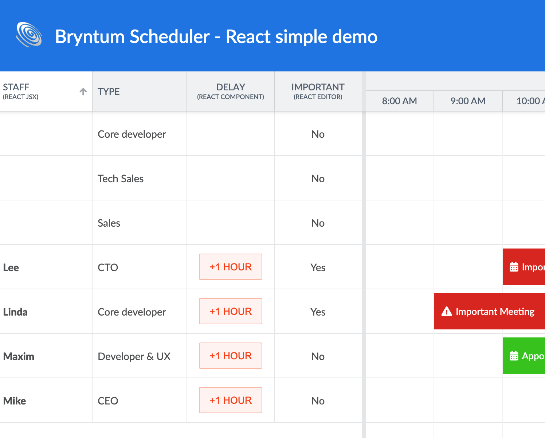Click the calendar icon on Lee's red event
The width and height of the screenshot is (545, 438).
tap(514, 267)
